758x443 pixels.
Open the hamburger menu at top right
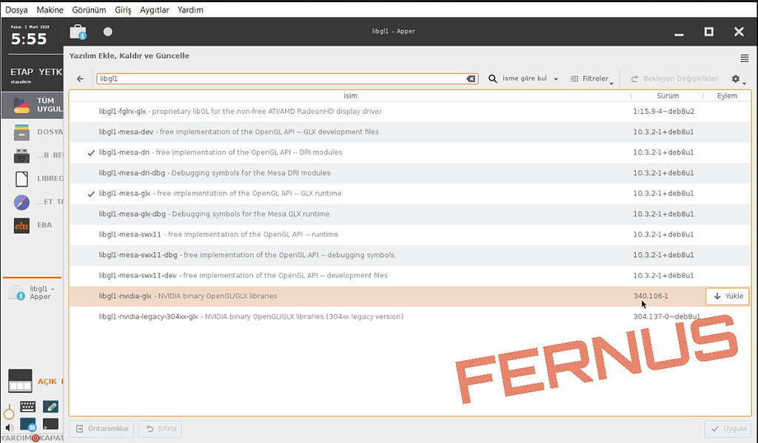[x=744, y=58]
